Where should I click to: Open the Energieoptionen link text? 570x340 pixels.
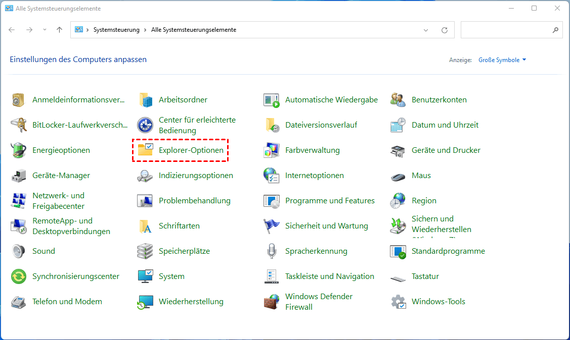coord(61,150)
